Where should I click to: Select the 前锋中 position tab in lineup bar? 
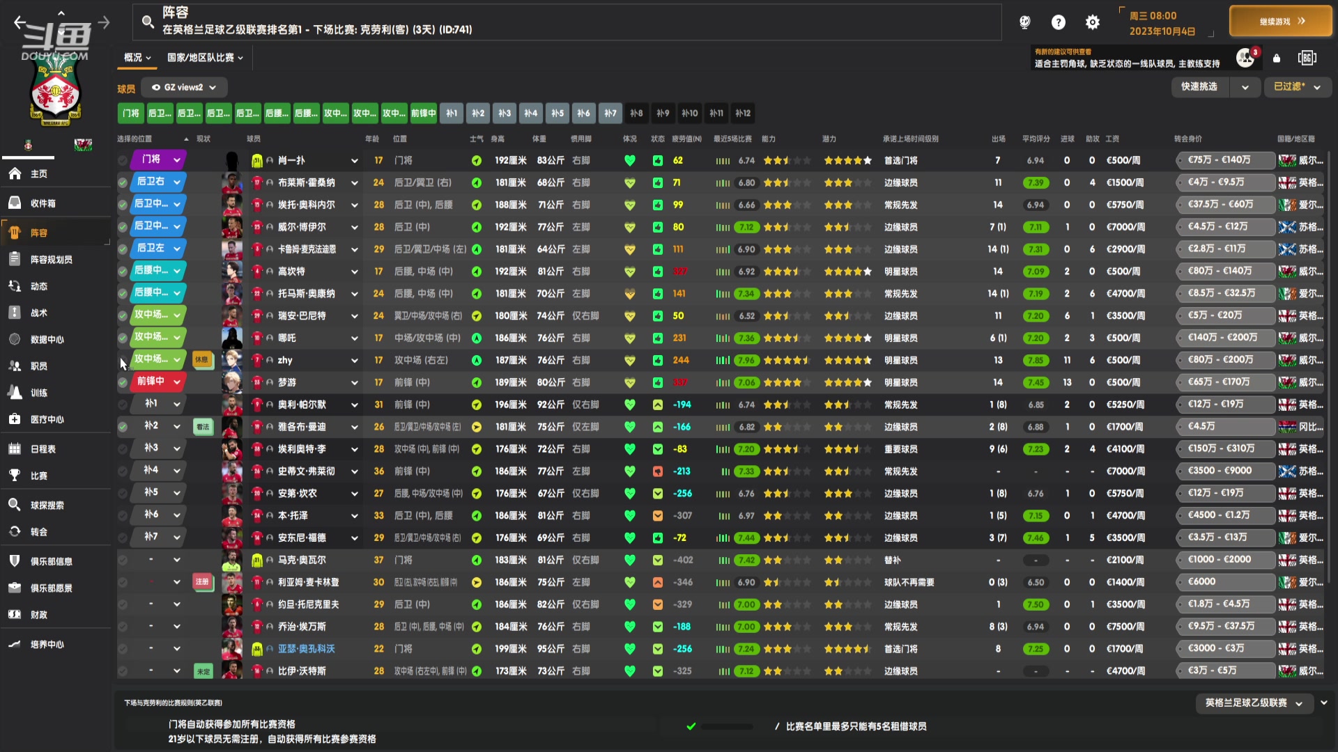point(423,113)
